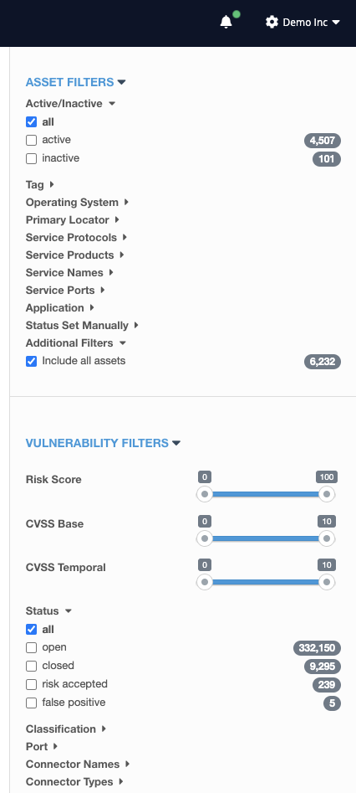Check the risk accepted status checkbox
The width and height of the screenshot is (356, 793).
click(31, 684)
